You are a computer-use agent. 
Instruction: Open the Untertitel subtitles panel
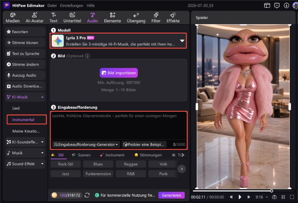point(72,18)
